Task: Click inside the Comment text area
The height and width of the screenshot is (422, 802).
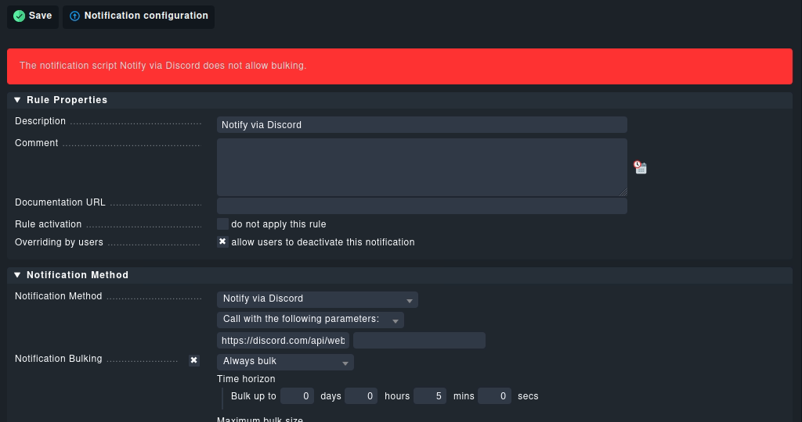Action: 421,166
